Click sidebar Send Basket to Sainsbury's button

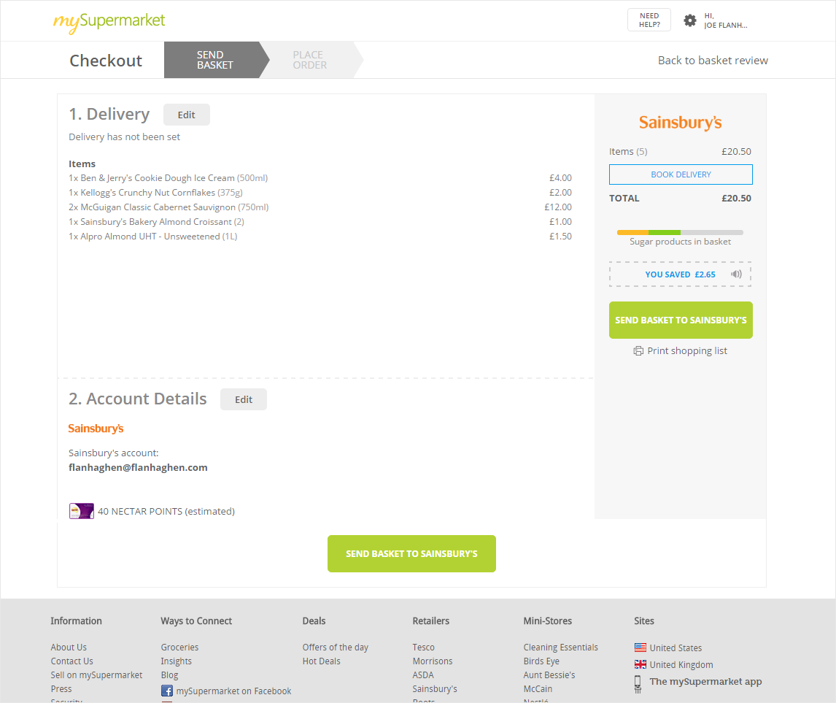681,320
